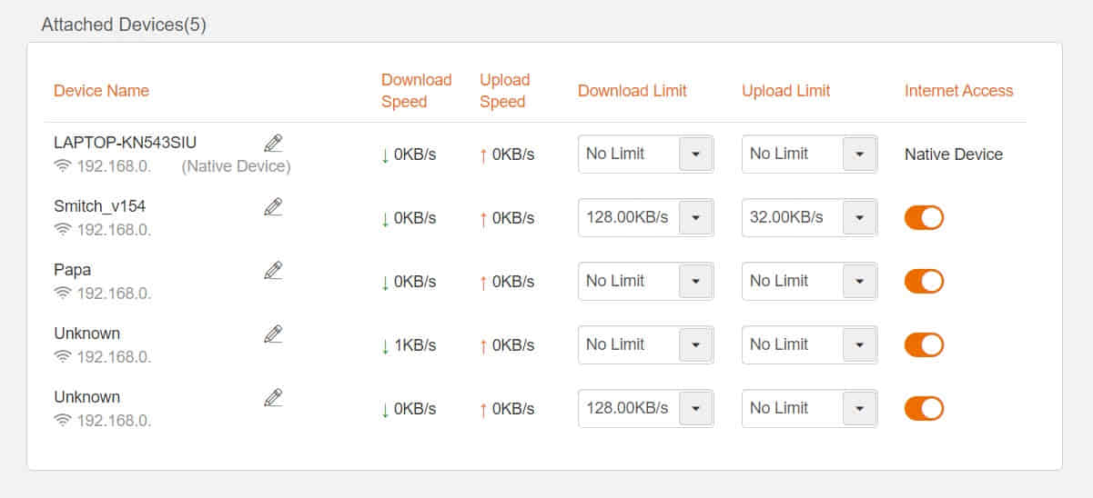Click orange upload arrow in Papa row
The image size is (1093, 498).
tap(483, 283)
